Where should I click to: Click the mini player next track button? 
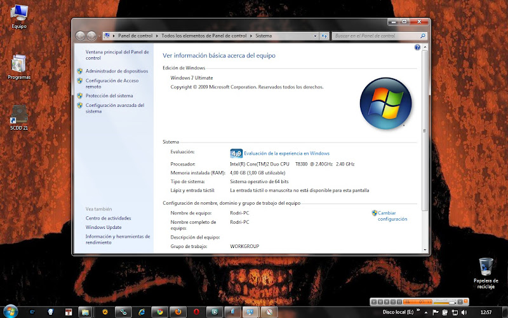(x=399, y=301)
